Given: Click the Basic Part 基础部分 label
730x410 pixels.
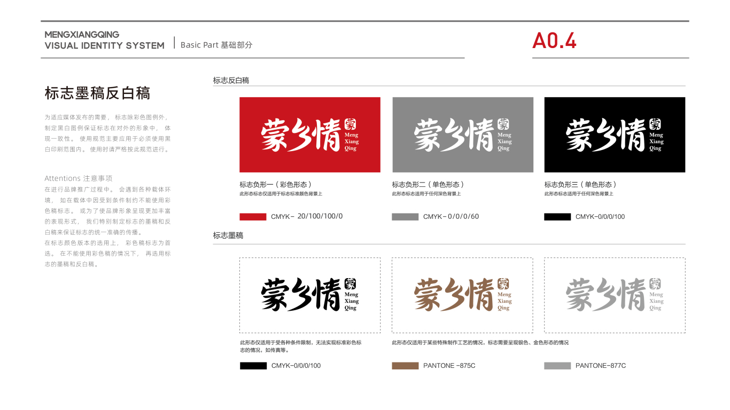Looking at the screenshot, I should pyautogui.click(x=216, y=45).
